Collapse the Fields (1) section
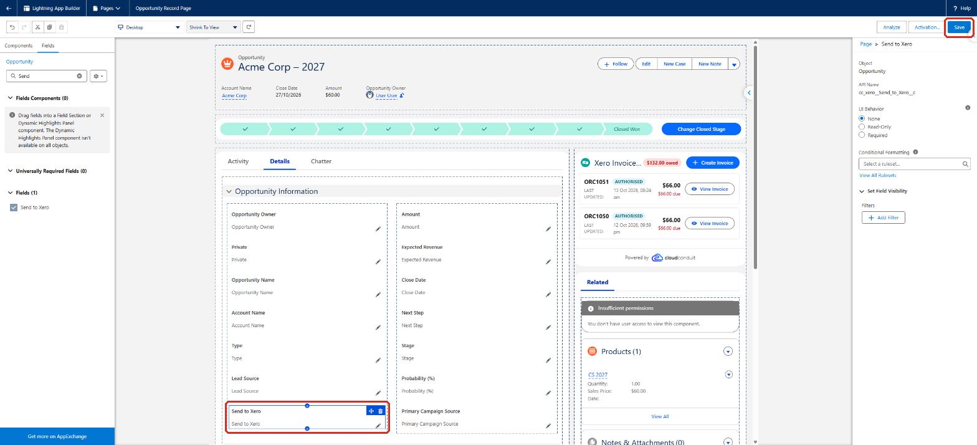 [x=10, y=193]
